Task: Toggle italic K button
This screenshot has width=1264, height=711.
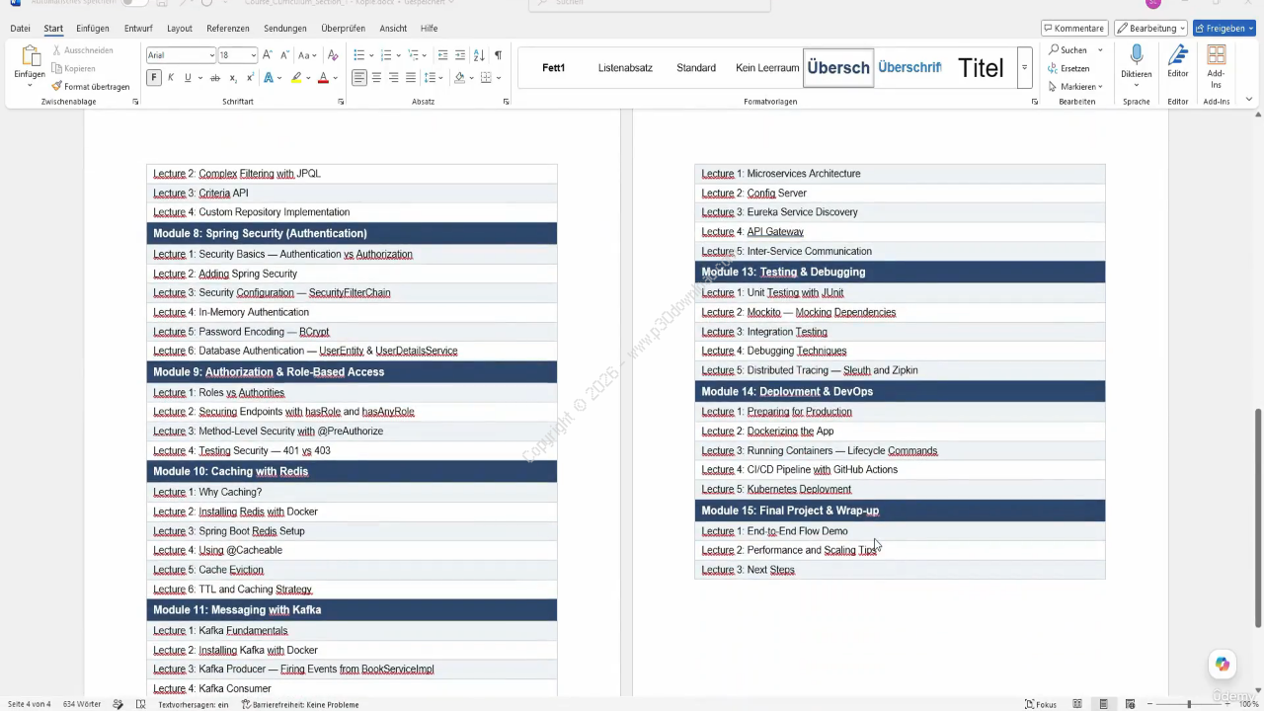Action: click(x=171, y=78)
